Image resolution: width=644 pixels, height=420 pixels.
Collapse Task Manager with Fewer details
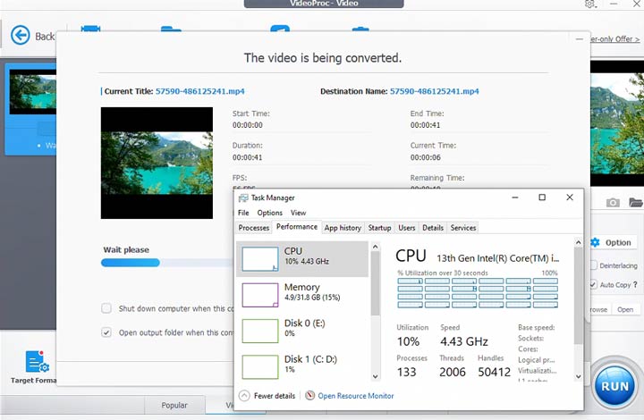click(267, 396)
